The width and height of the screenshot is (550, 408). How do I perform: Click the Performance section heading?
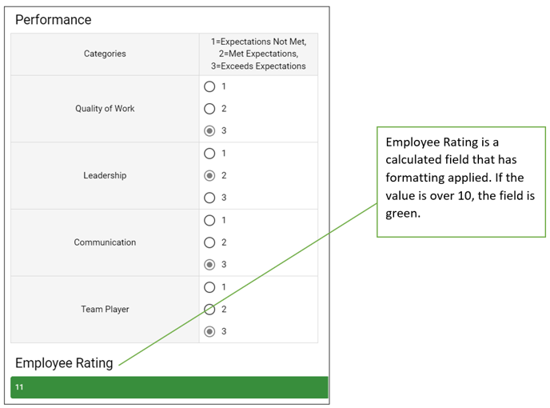tap(54, 20)
